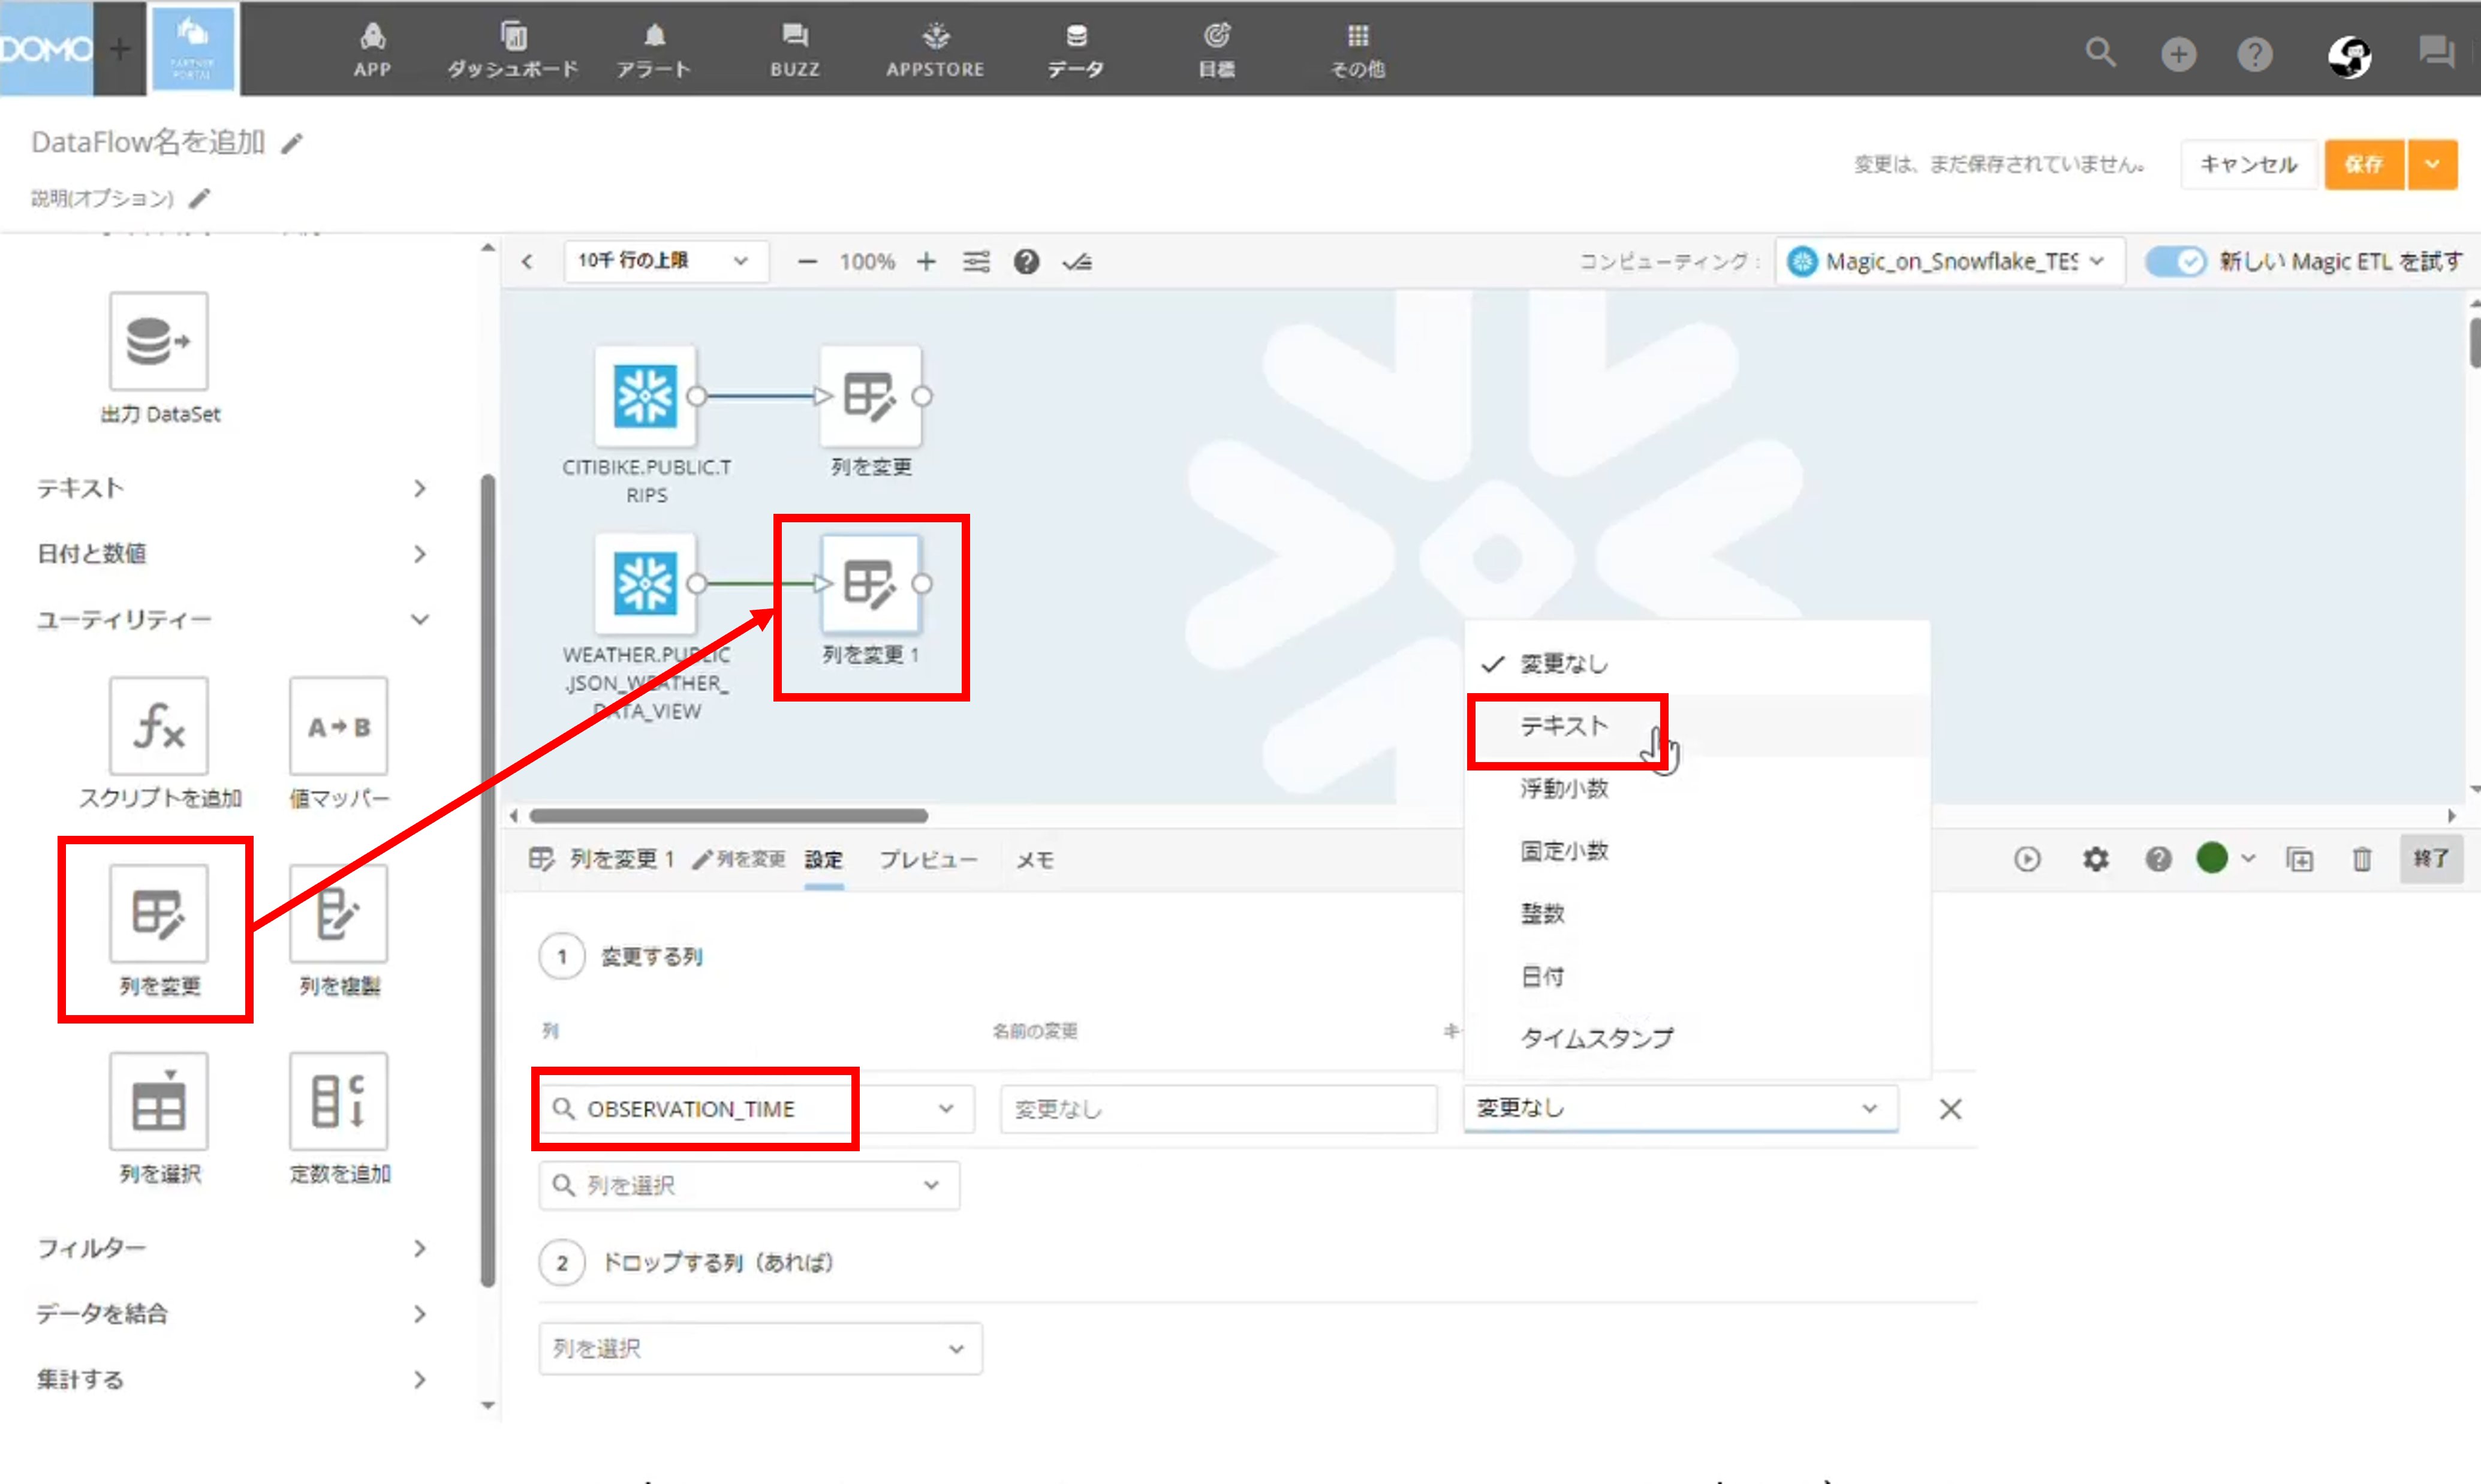Expand the 集計する category
This screenshot has width=2481, height=1484.
(232, 1379)
